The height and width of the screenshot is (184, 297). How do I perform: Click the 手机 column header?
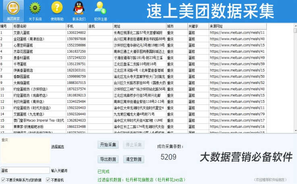tap(76, 26)
